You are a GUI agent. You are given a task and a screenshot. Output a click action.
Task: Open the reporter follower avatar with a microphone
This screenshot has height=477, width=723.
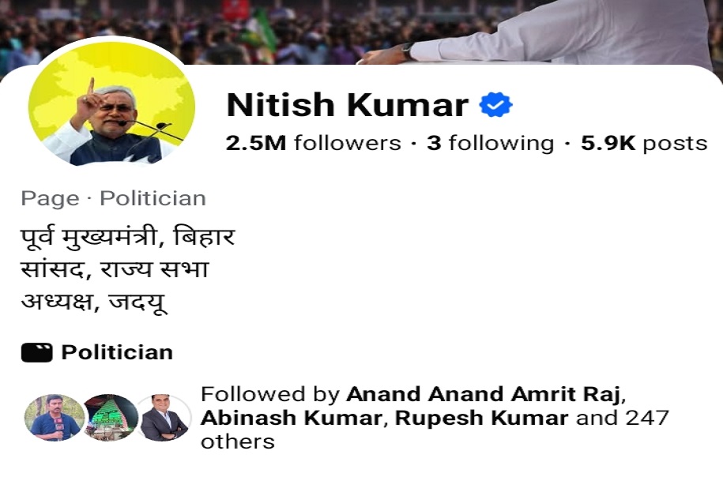[x=55, y=418]
